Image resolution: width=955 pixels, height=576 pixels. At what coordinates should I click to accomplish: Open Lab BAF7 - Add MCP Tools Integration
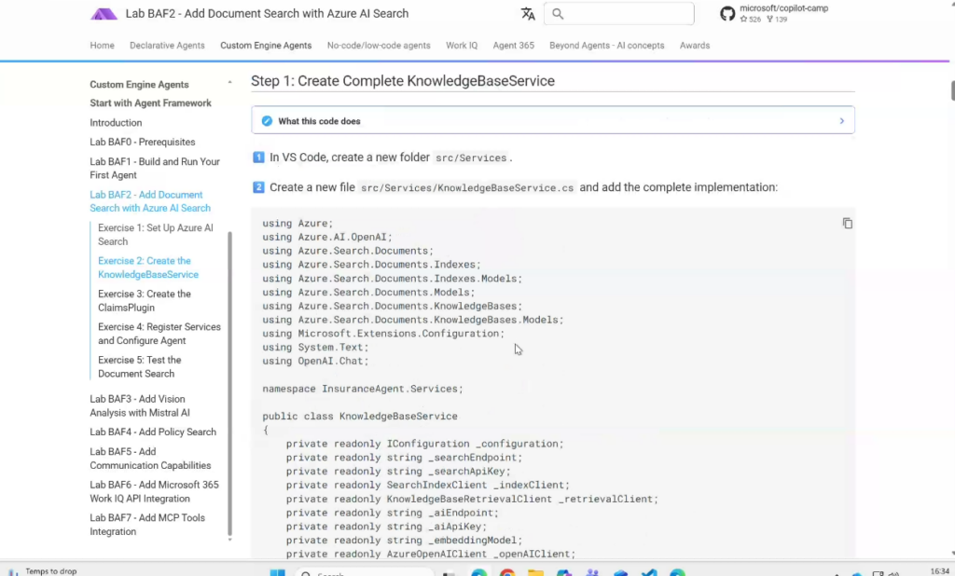coord(147,525)
